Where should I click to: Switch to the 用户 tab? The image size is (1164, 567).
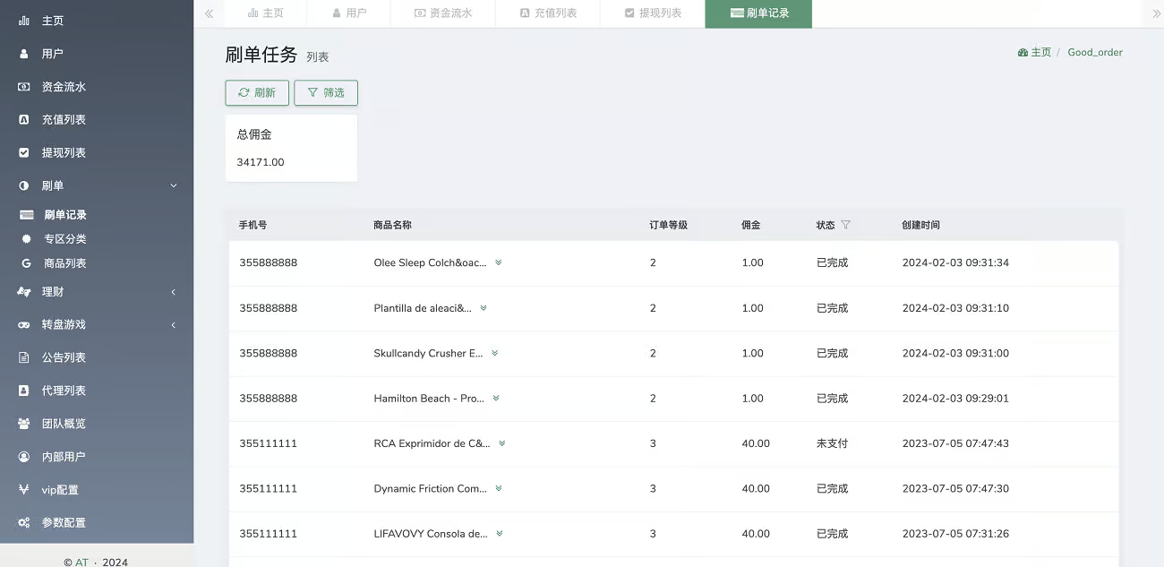(349, 13)
